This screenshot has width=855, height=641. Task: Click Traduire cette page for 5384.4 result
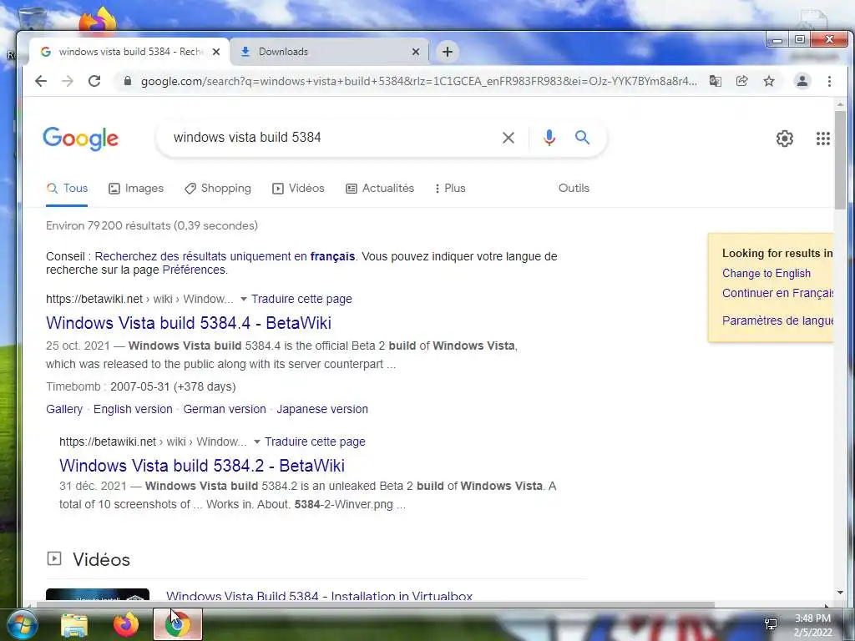pos(301,300)
